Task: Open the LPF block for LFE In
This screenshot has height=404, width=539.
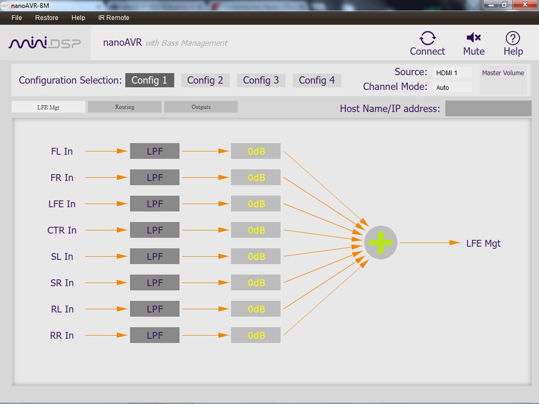Action: pyautogui.click(x=155, y=204)
